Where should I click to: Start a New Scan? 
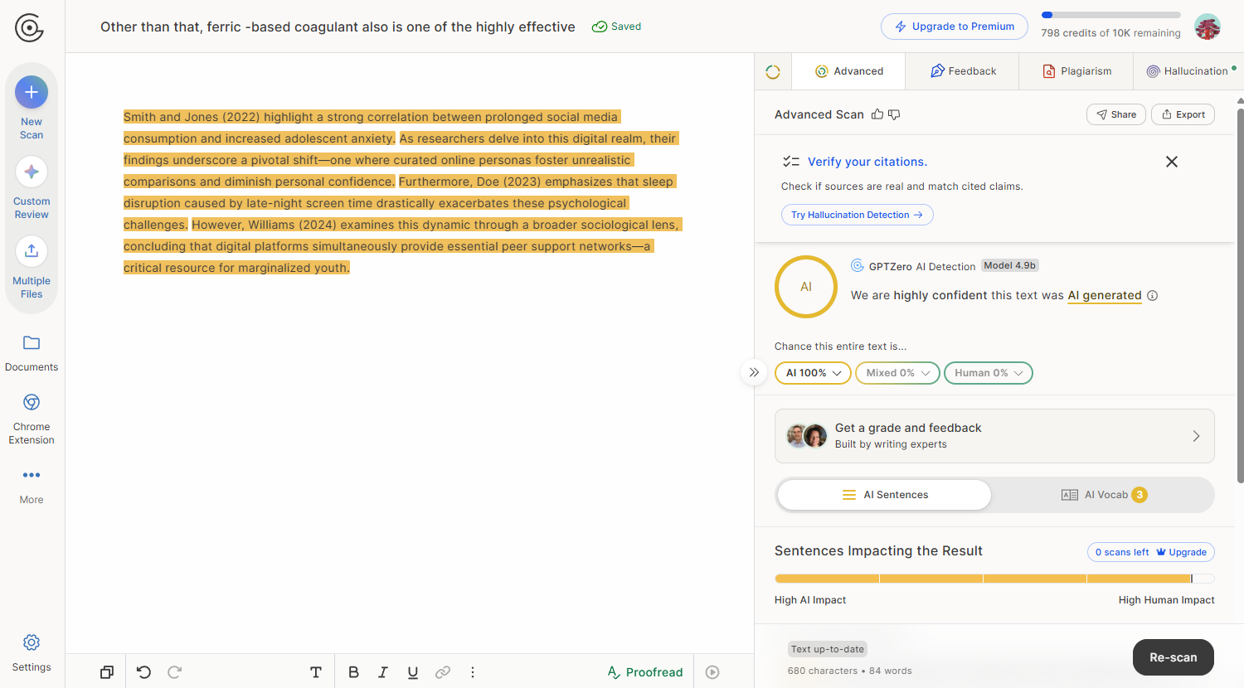point(32,108)
